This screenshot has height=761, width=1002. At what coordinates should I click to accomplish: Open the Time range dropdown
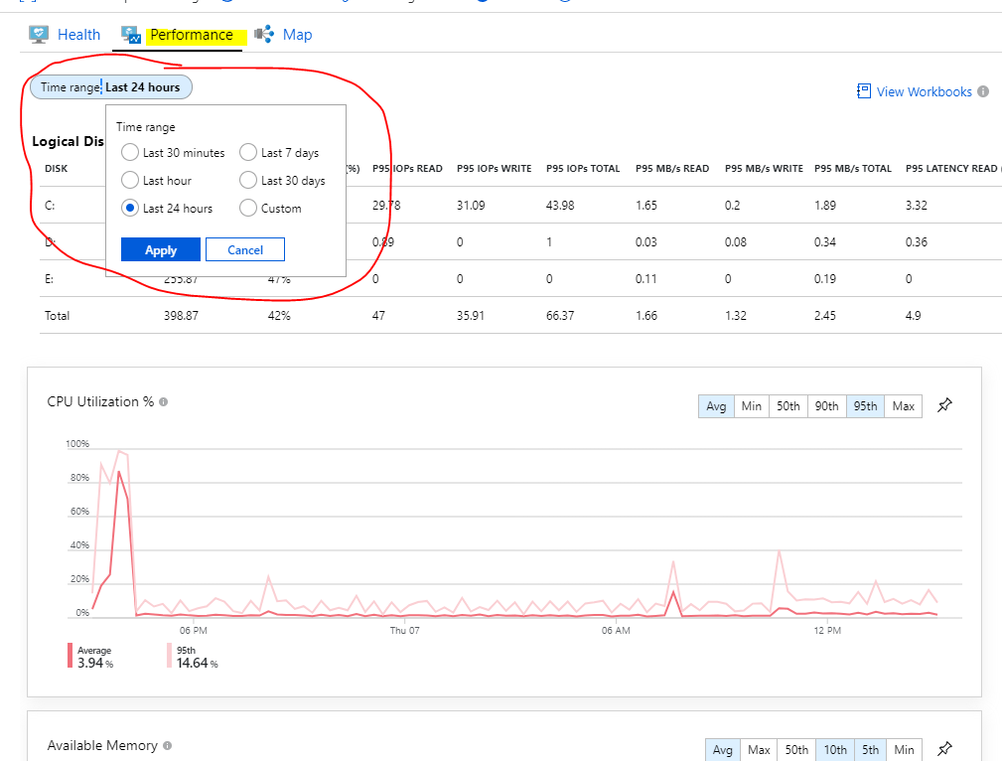point(111,86)
